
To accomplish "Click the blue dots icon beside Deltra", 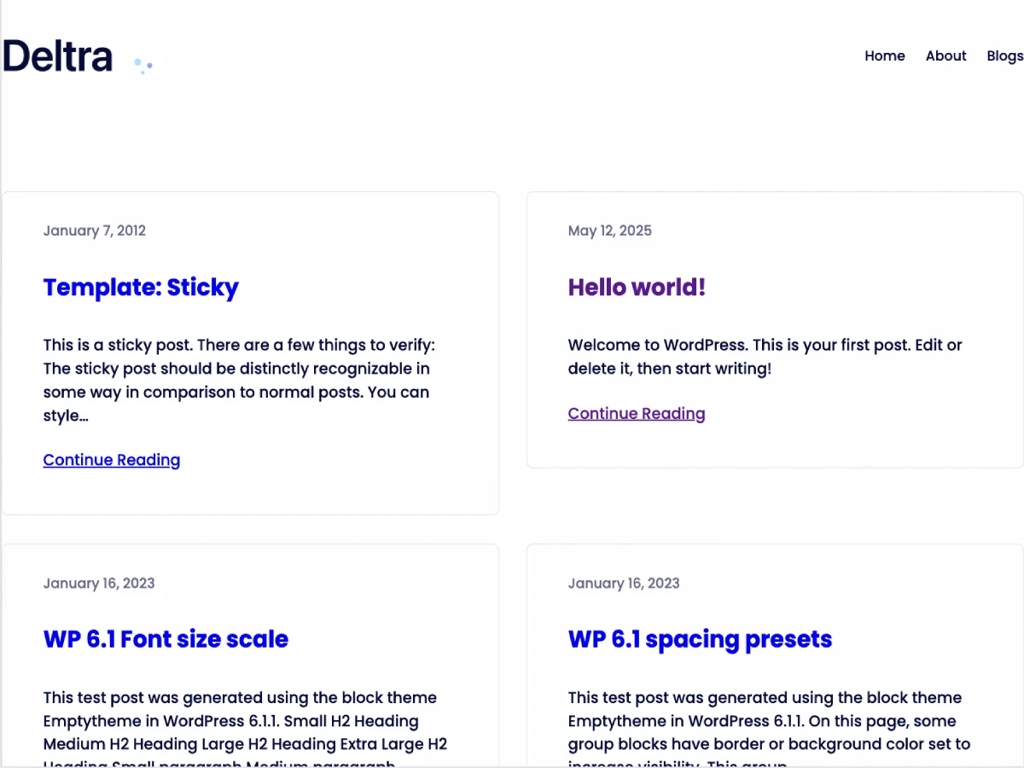I will point(143,65).
